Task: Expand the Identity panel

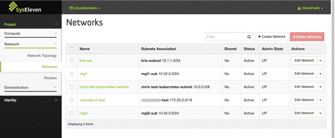Action: click(x=30, y=100)
